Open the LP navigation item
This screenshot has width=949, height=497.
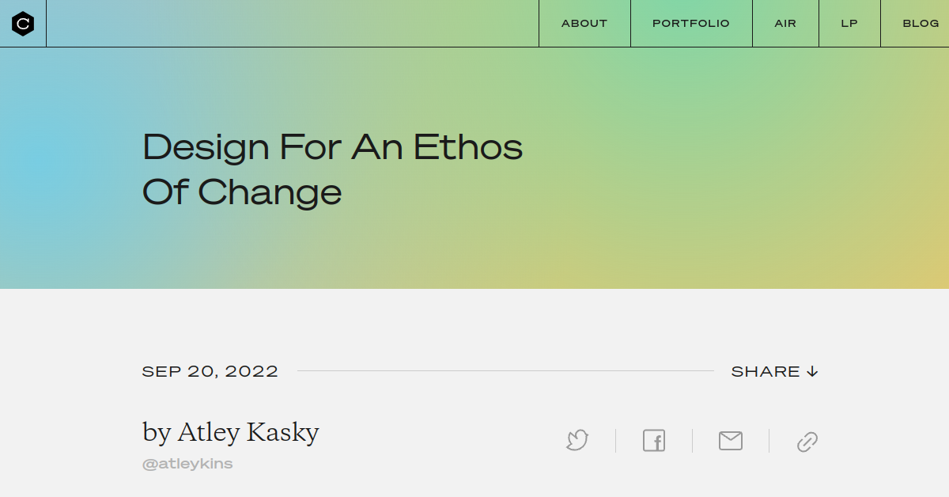[849, 23]
